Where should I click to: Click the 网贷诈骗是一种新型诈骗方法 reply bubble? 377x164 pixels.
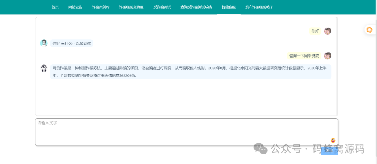pos(191,72)
